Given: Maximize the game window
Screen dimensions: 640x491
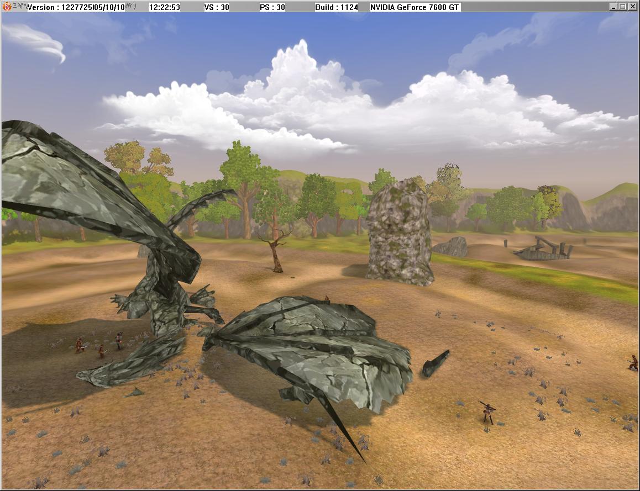Looking at the screenshot, I should (x=623, y=7).
